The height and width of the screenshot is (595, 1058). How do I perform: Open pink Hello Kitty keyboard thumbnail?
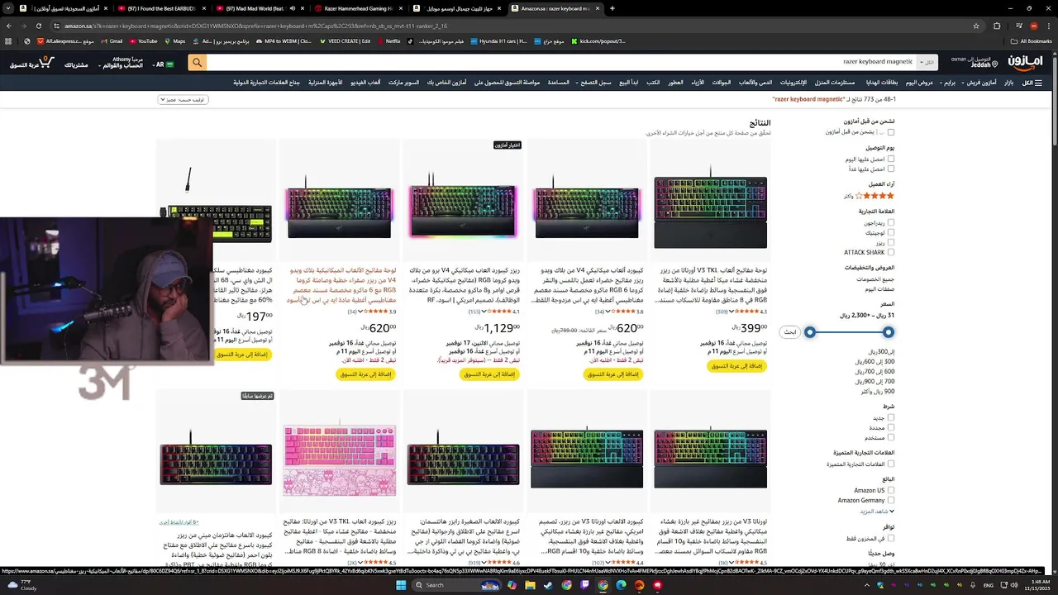(x=339, y=459)
